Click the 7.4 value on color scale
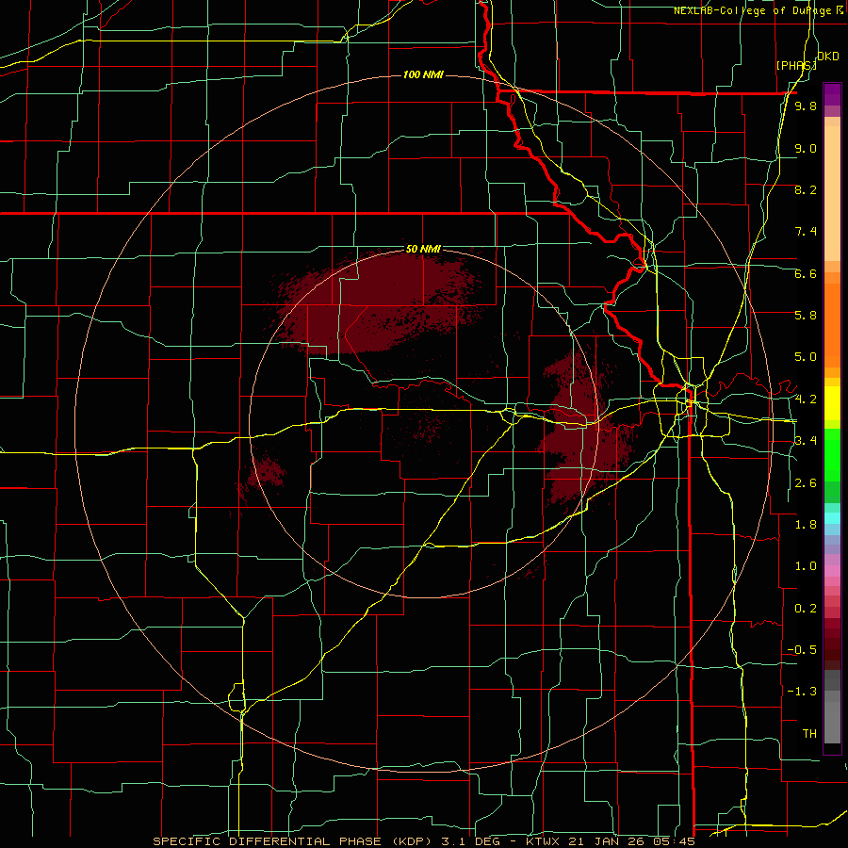 coord(806,232)
